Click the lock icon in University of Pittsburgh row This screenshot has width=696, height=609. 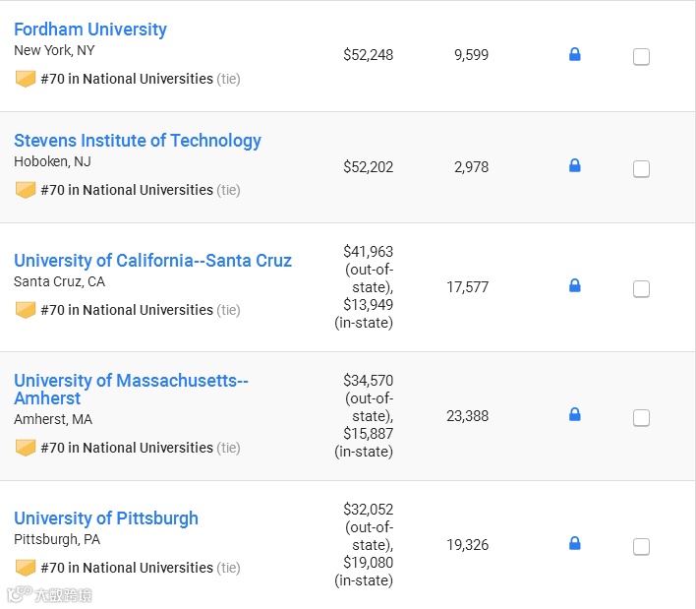pos(575,544)
